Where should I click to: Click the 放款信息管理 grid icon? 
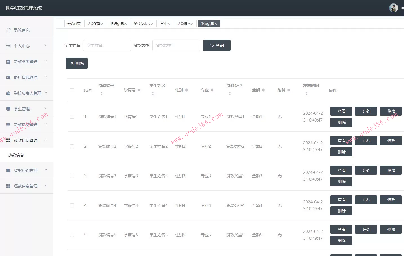coord(8,140)
